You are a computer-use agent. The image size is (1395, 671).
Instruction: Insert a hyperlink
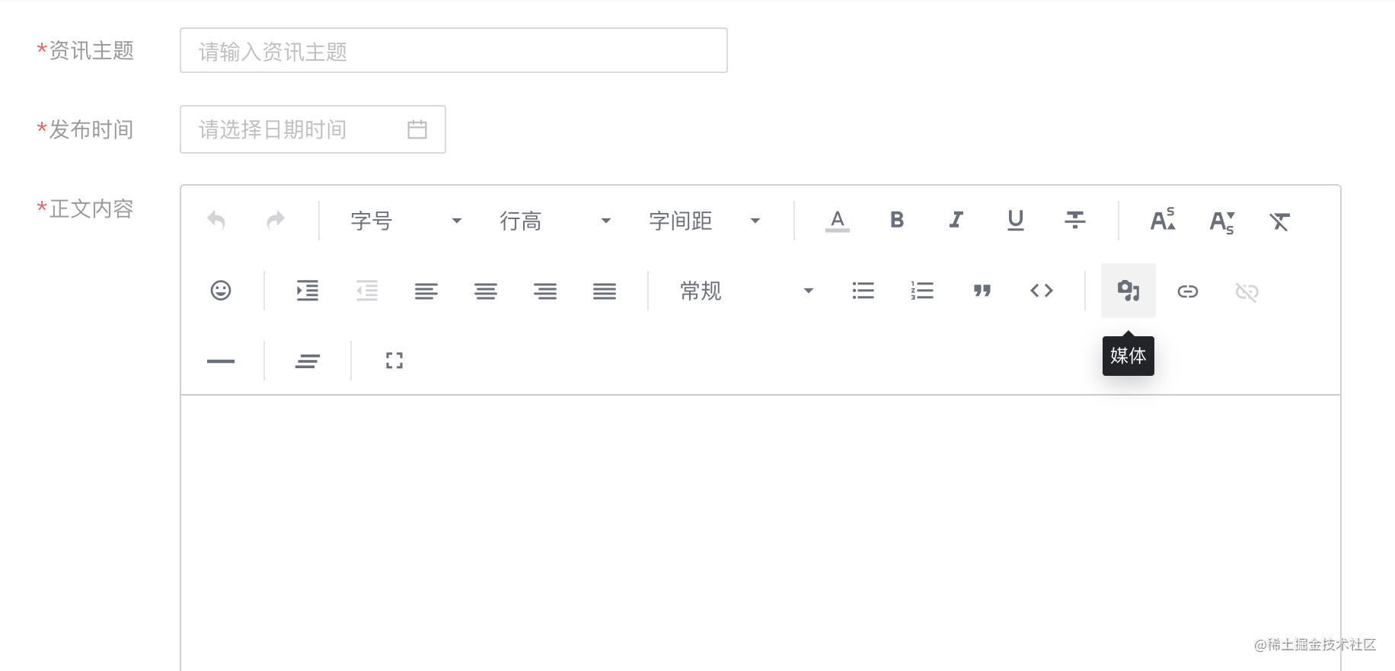(x=1188, y=291)
